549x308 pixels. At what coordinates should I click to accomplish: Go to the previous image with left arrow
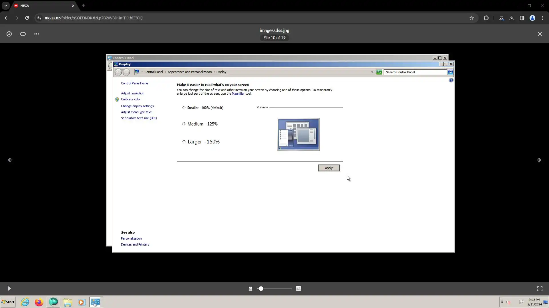pyautogui.click(x=10, y=160)
